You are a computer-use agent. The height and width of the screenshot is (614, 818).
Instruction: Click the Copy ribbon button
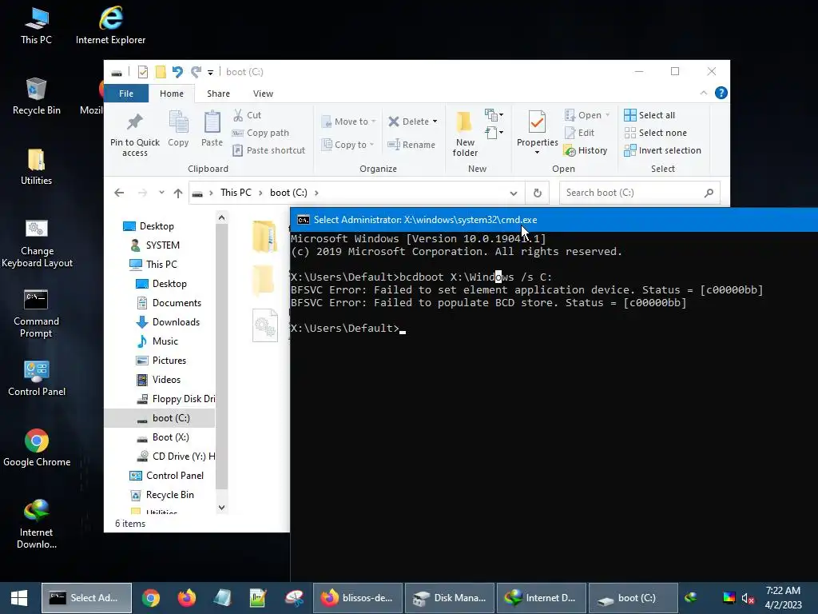[x=178, y=130]
